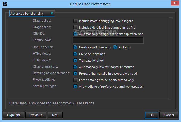This screenshot has height=122, width=181.
Task: Click the 'Admin privileges:' label
Action: pyautogui.click(x=45, y=86)
